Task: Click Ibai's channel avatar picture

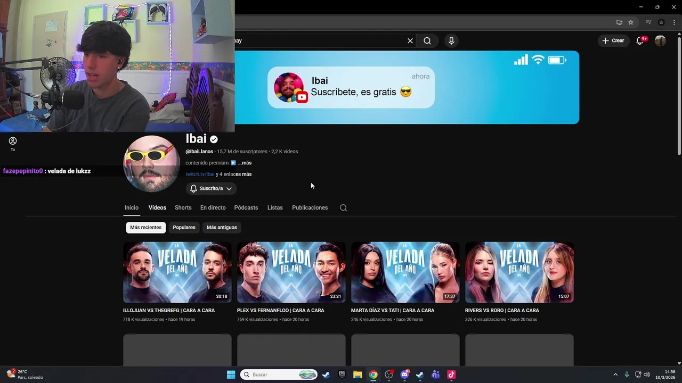Action: (151, 163)
